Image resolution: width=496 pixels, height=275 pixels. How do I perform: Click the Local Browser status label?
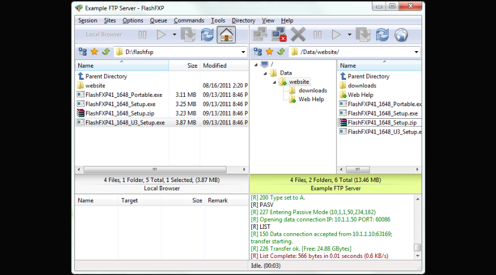tap(161, 189)
